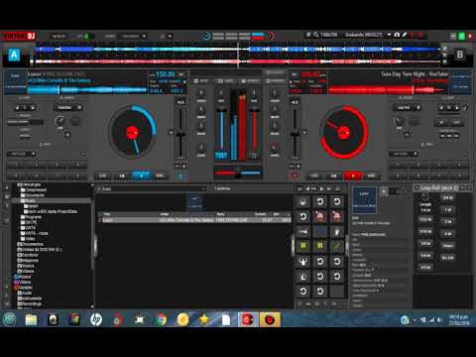Open deck B effect selection dropdown
The width and height of the screenshot is (476, 357).
[407, 107]
